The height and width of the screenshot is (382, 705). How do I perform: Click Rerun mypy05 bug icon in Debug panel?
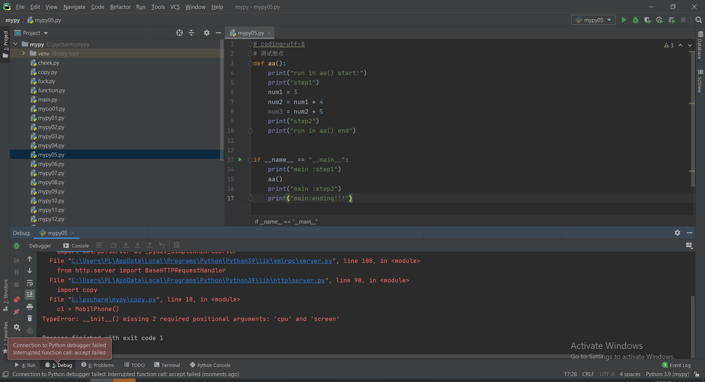coord(17,246)
